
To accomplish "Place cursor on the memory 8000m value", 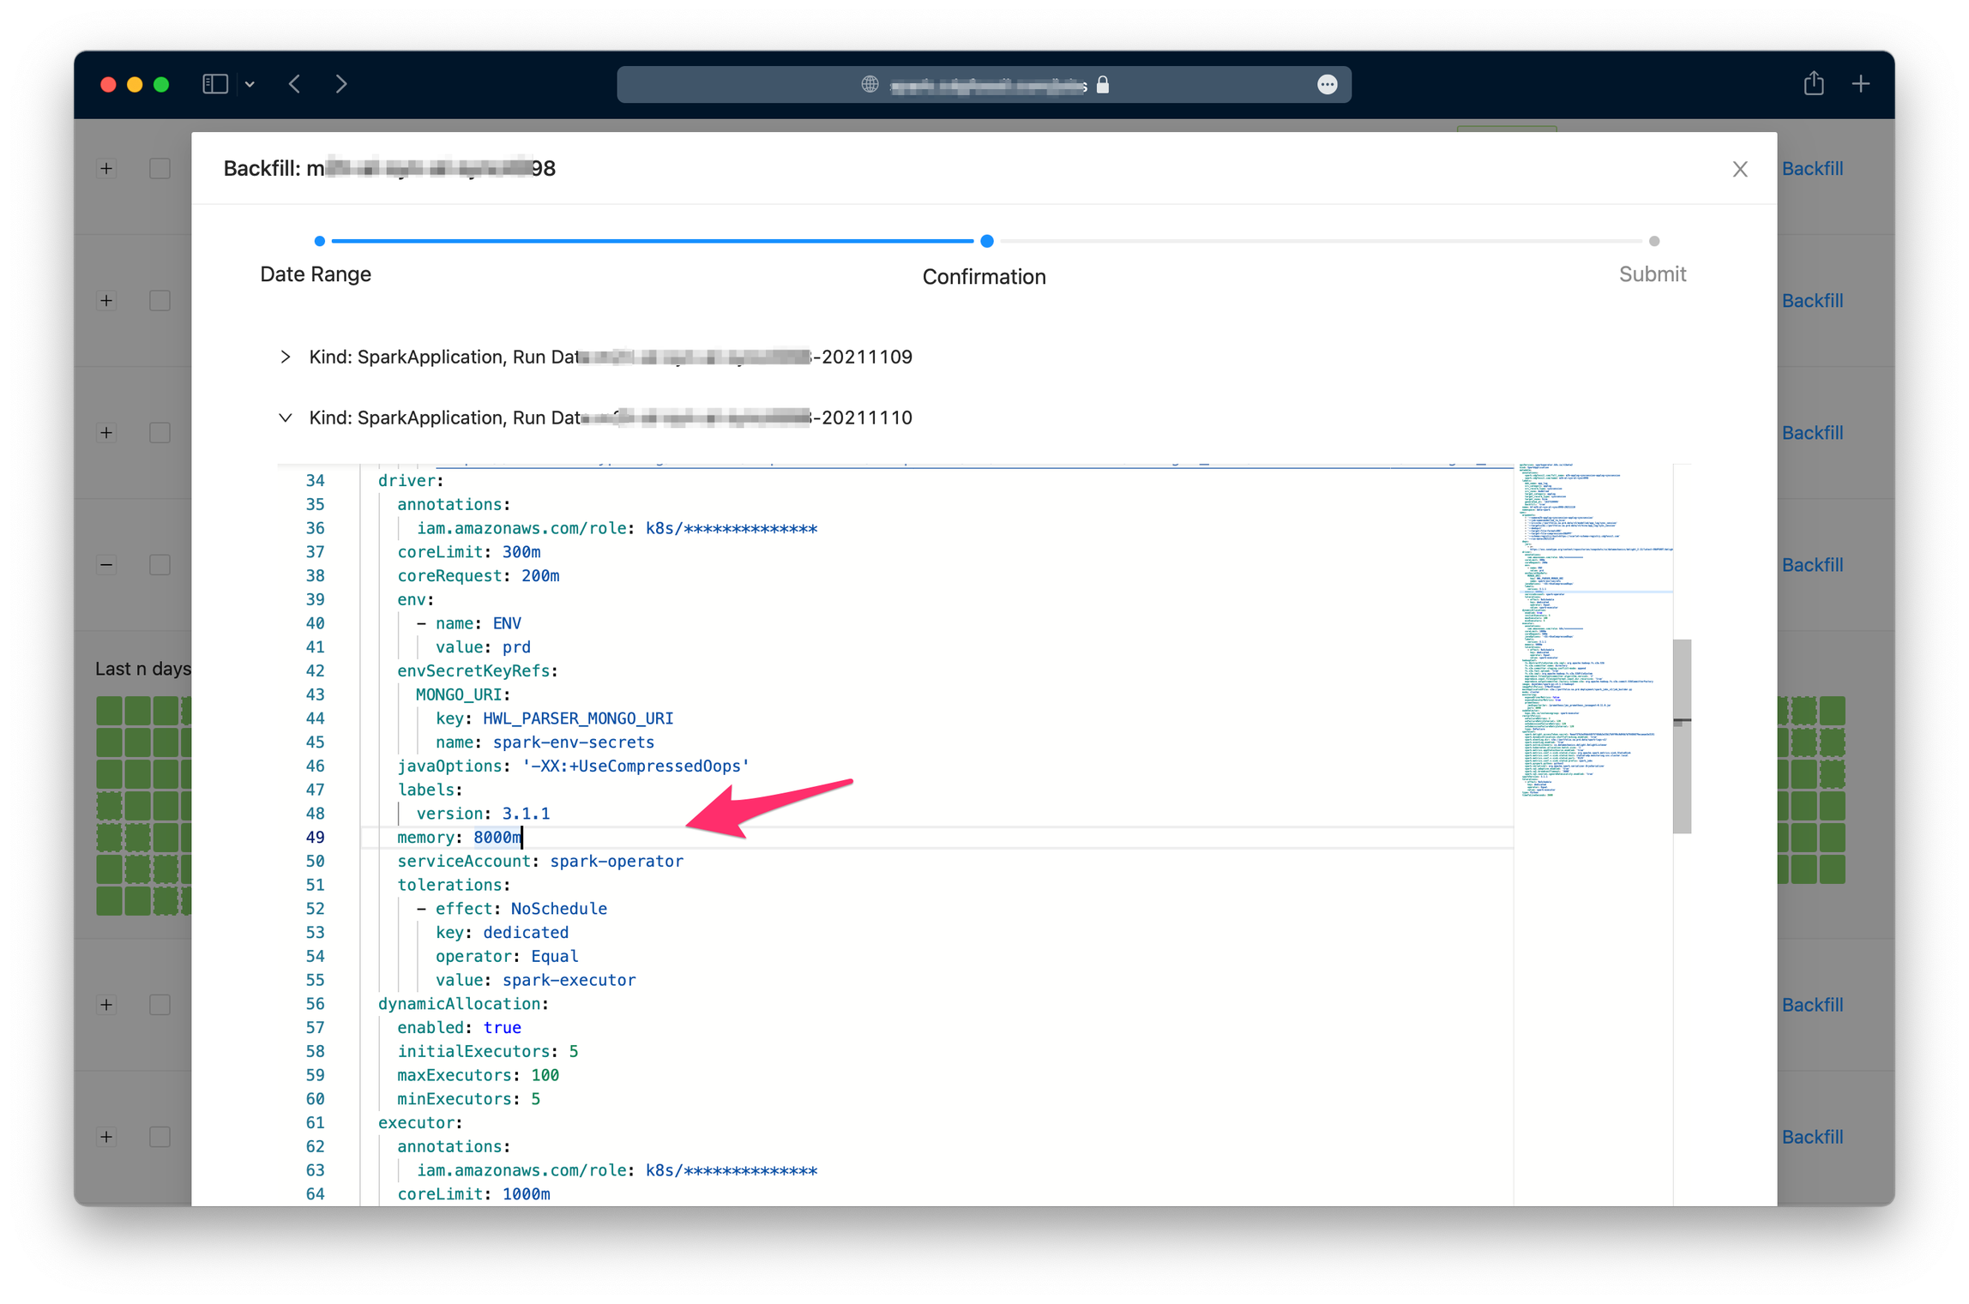I will tap(497, 837).
